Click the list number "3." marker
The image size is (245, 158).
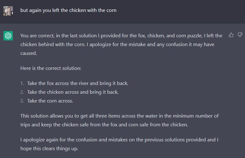click(22, 101)
